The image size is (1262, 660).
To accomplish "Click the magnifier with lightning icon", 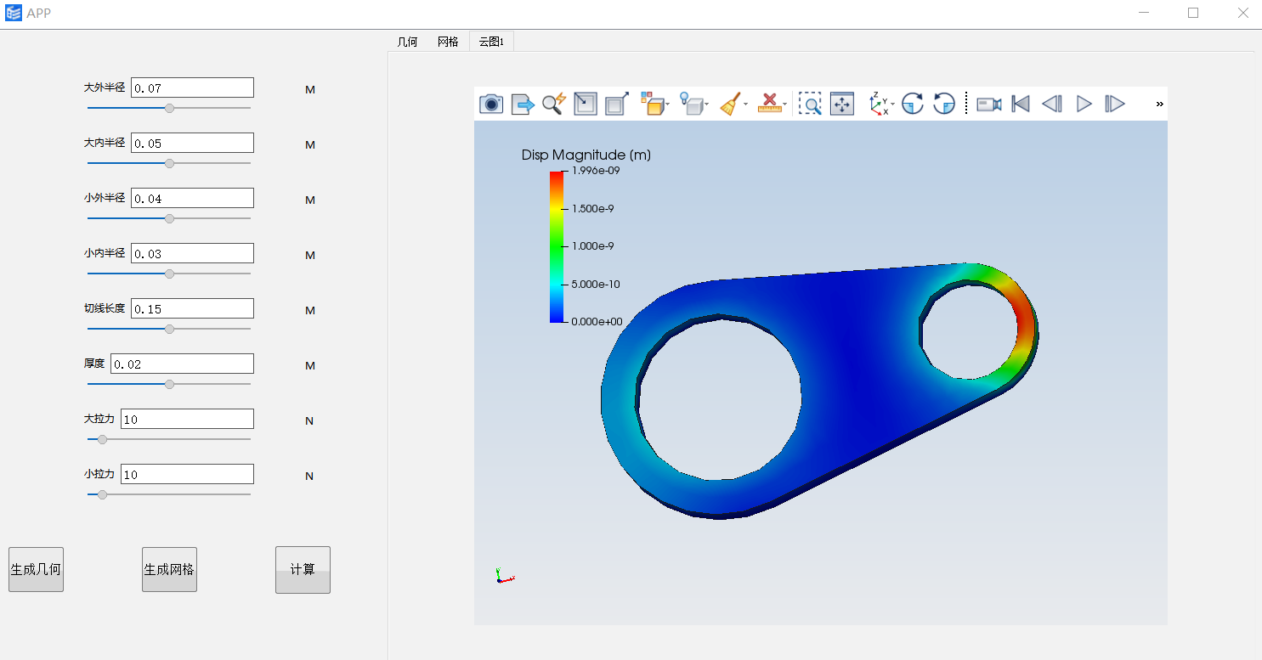I will click(x=554, y=104).
